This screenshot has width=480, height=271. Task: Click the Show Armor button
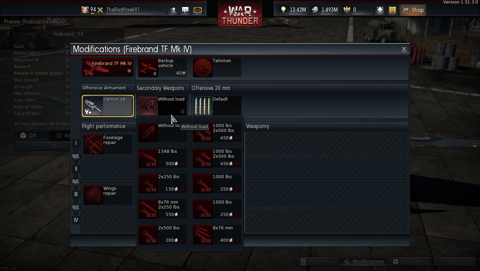(x=410, y=261)
